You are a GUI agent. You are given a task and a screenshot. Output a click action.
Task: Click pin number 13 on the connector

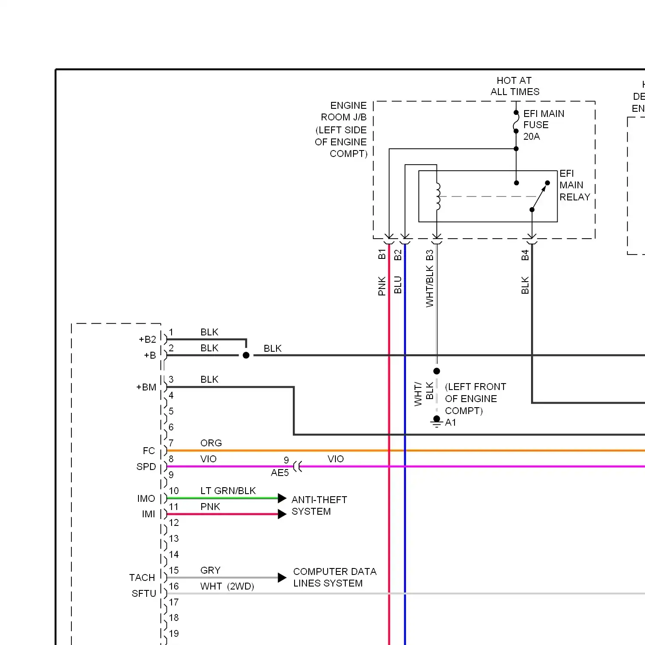174,538
